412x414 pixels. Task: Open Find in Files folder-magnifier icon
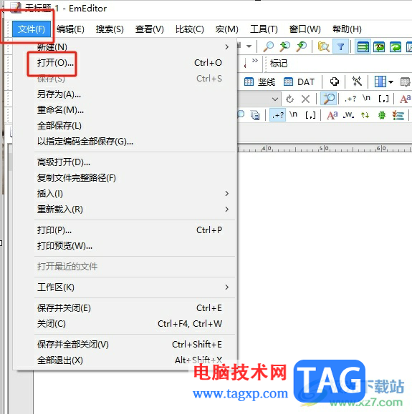pyautogui.click(x=323, y=46)
